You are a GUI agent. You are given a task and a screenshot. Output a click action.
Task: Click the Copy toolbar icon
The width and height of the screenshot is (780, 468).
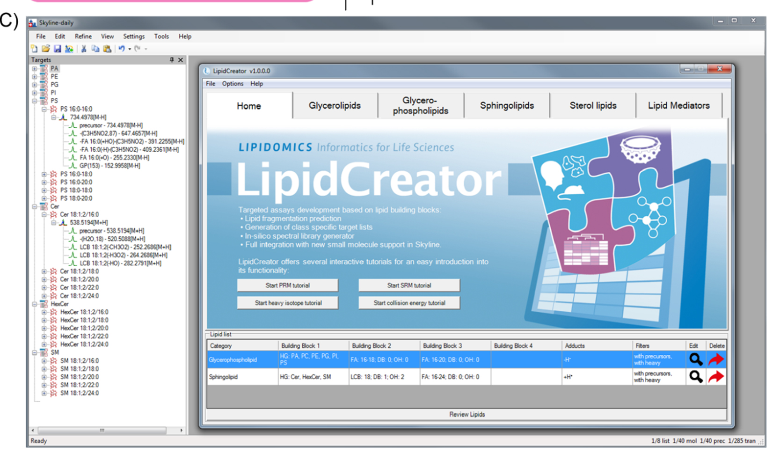point(95,49)
